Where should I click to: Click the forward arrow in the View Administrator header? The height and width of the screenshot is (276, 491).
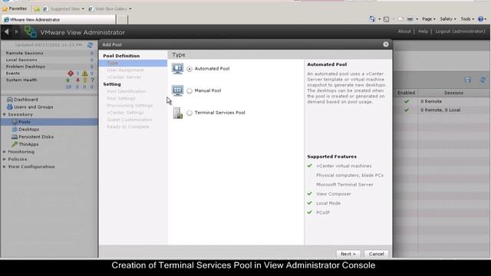16,31
